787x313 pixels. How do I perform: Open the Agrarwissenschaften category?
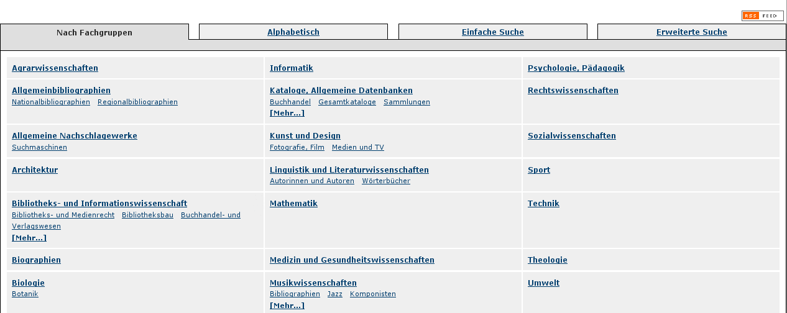pyautogui.click(x=55, y=68)
